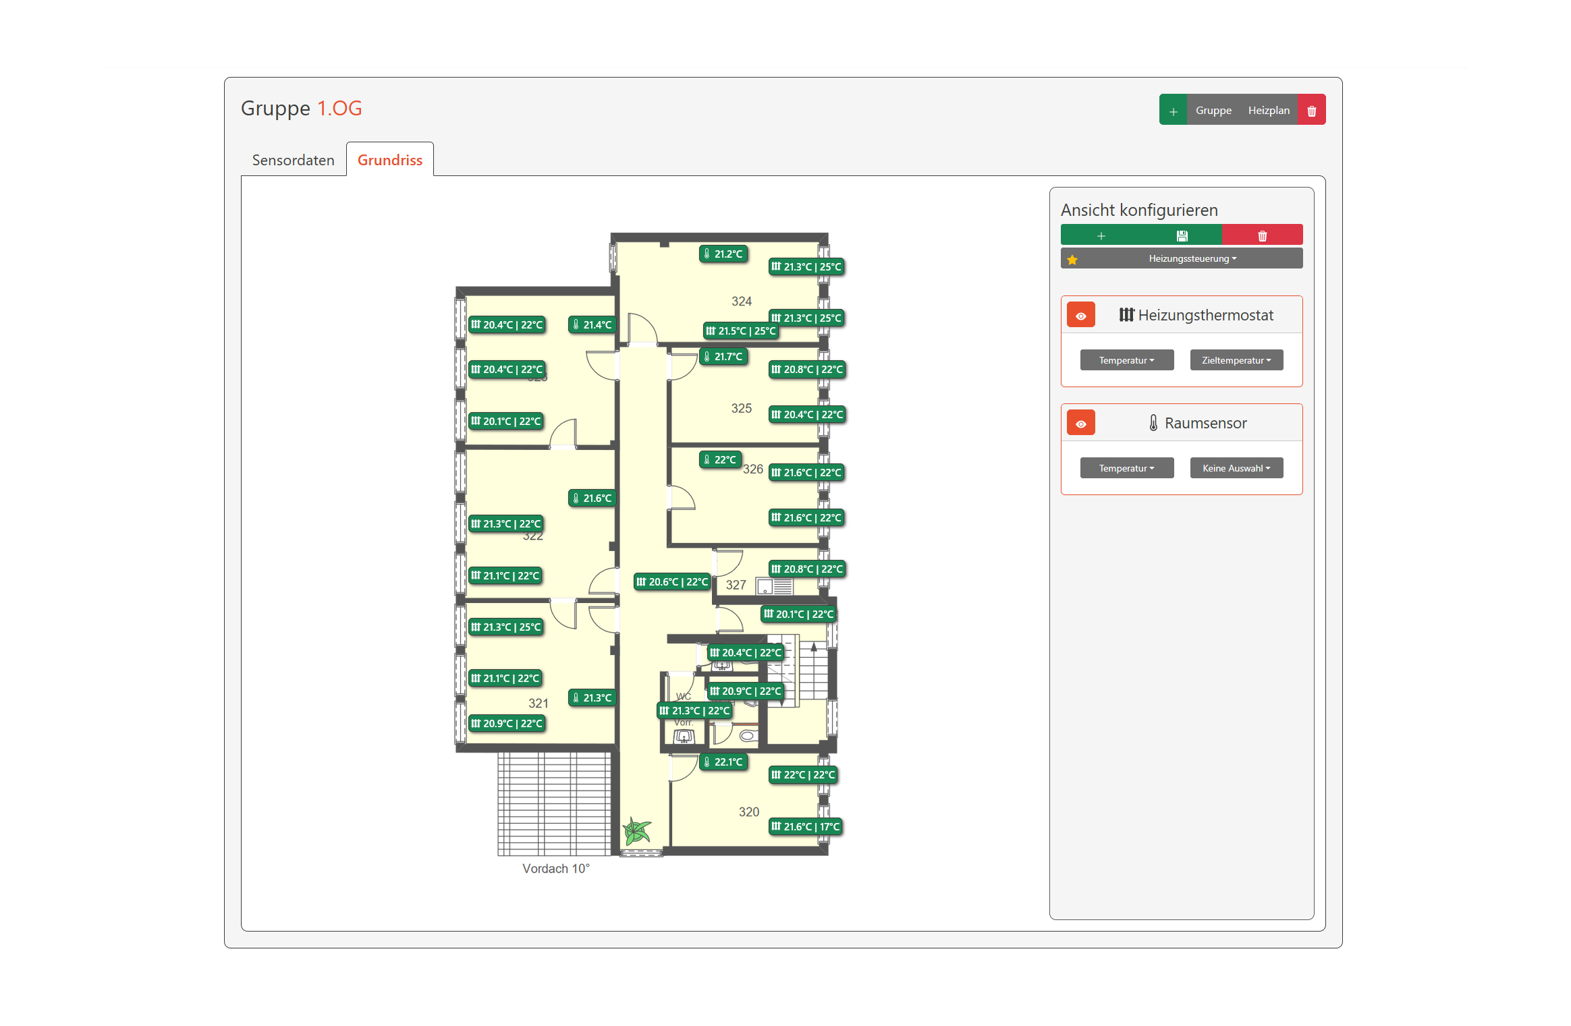This screenshot has height=1026, width=1571.
Task: Click the Heizplan button
Action: click(1268, 111)
